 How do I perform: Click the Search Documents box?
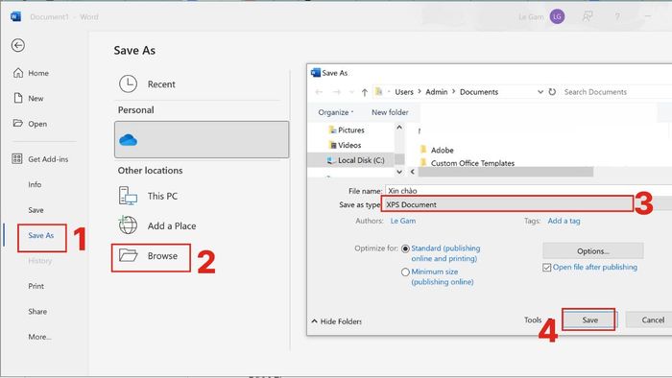coord(616,91)
